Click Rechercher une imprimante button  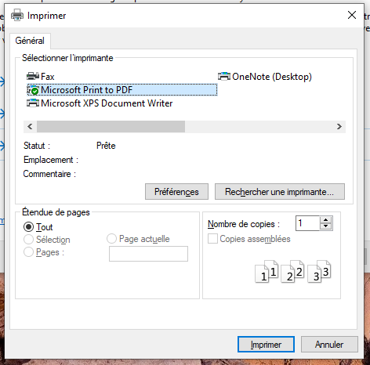pyautogui.click(x=280, y=192)
